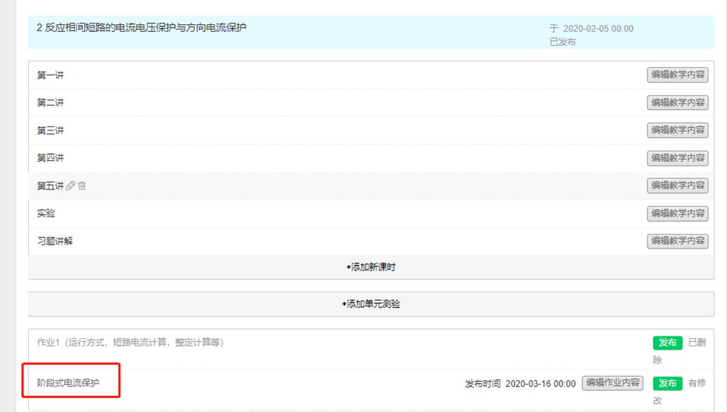Select the 习题讲解 lesson row title

coord(55,241)
